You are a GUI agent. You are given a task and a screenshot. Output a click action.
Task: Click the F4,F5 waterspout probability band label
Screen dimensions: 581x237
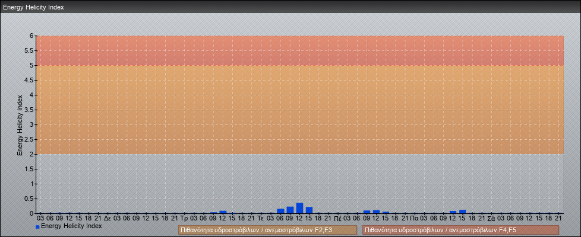coord(460,230)
